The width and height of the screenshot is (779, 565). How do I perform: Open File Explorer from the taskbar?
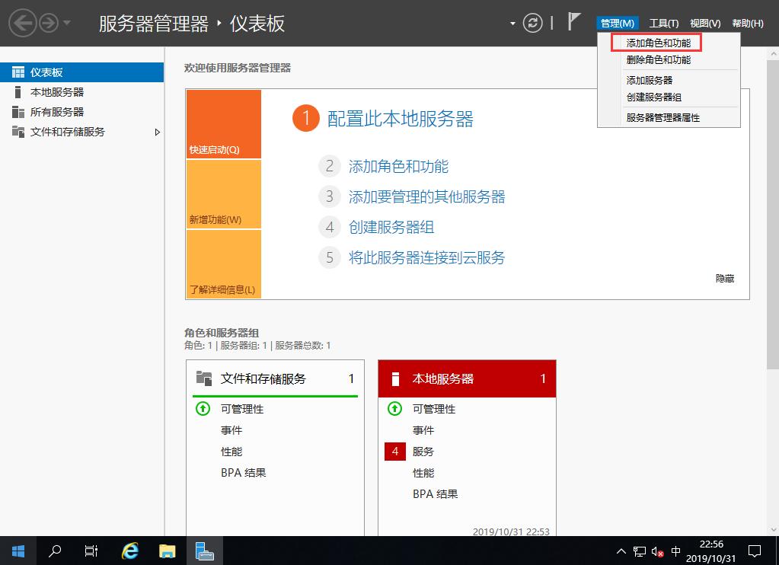pyautogui.click(x=166, y=551)
